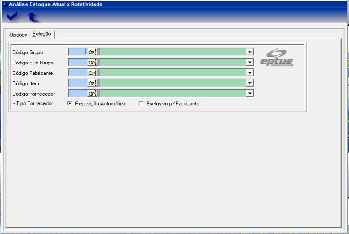
Task: Click the blue Código Fornecedor code field
Action: (77, 93)
